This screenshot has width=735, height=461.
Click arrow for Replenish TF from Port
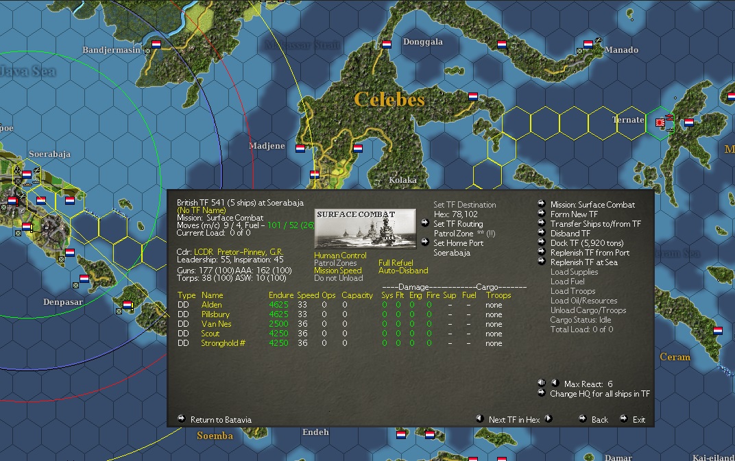coord(542,251)
